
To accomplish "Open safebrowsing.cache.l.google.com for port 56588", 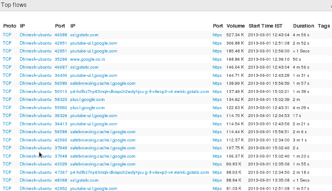I will [x=103, y=132].
